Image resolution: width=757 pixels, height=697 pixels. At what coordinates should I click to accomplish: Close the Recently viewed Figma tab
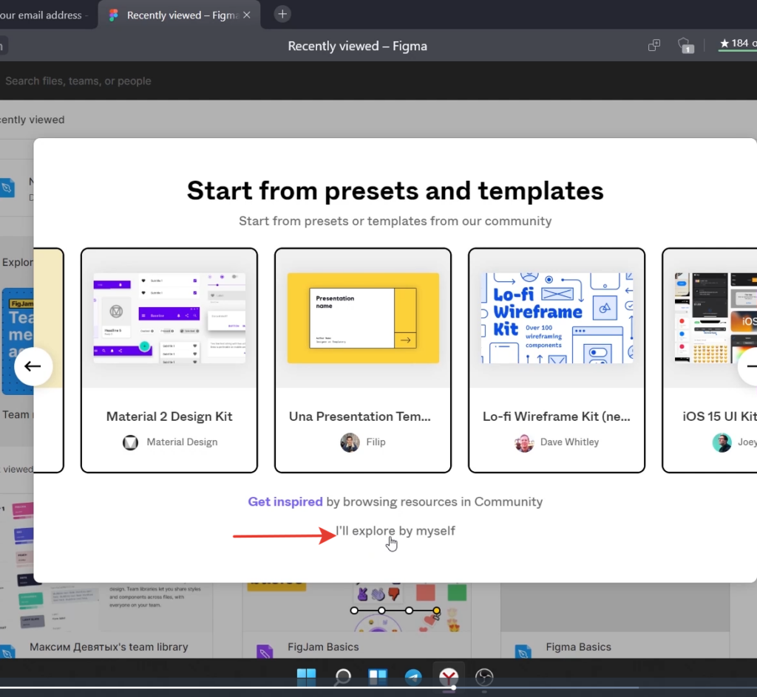pos(247,15)
